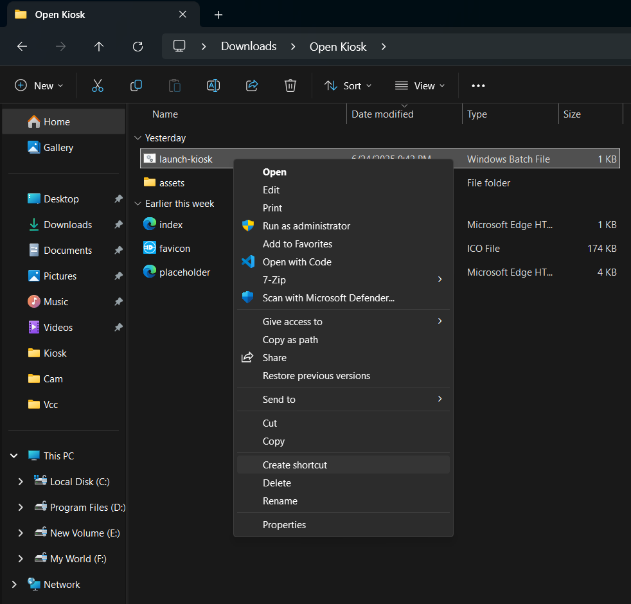Click the Cut scissors icon in toolbar
631x604 pixels.
[98, 85]
